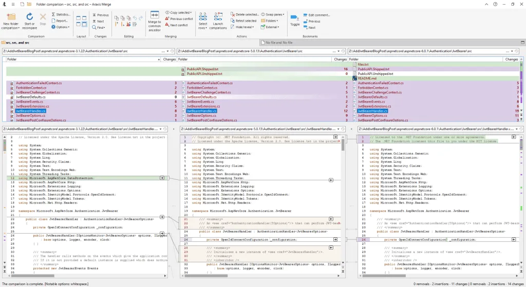Go to Next change
Screen dimensions: 526x287
point(98,21)
